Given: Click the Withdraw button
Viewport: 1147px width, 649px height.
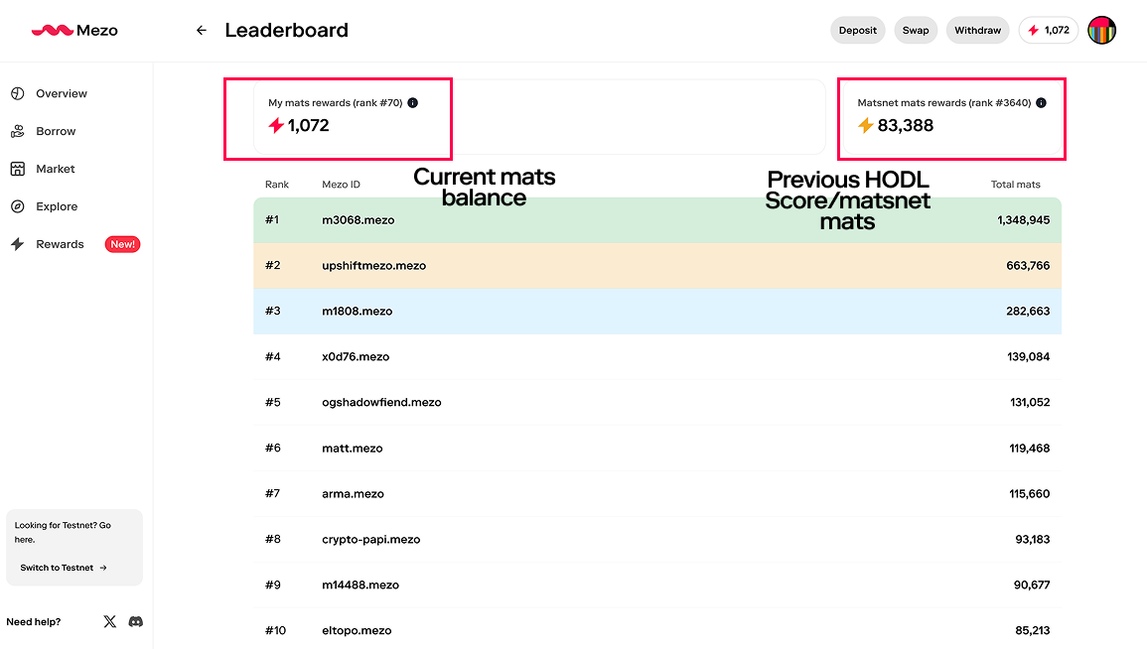Looking at the screenshot, I should [977, 30].
